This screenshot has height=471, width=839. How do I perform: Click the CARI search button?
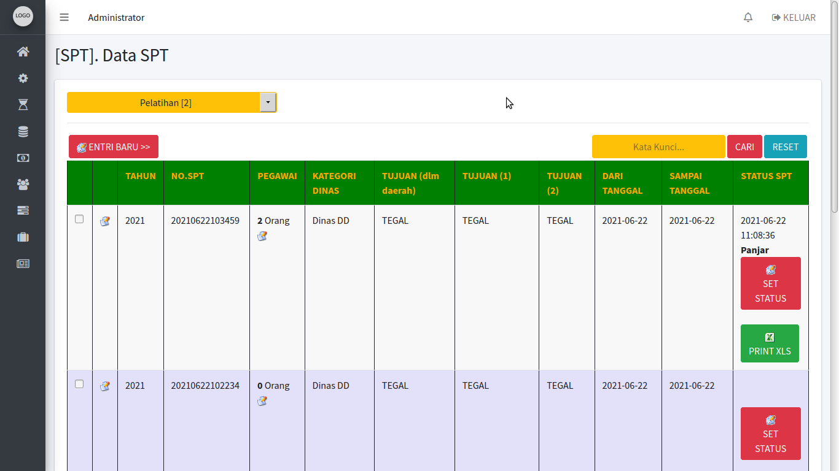click(744, 147)
